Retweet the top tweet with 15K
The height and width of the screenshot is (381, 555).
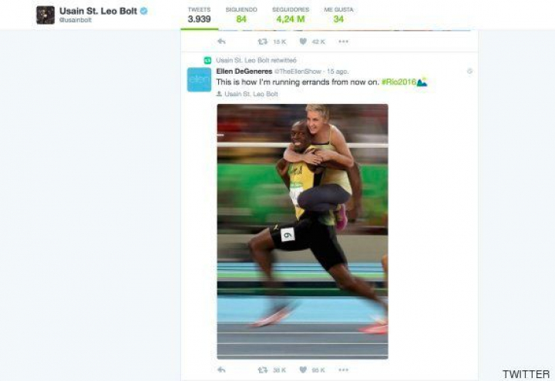coord(263,42)
